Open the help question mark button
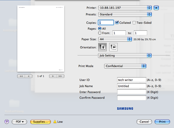This screenshot has height=128, width=174. [7, 122]
